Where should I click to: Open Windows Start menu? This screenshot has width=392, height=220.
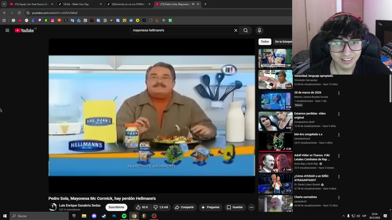coord(5,216)
